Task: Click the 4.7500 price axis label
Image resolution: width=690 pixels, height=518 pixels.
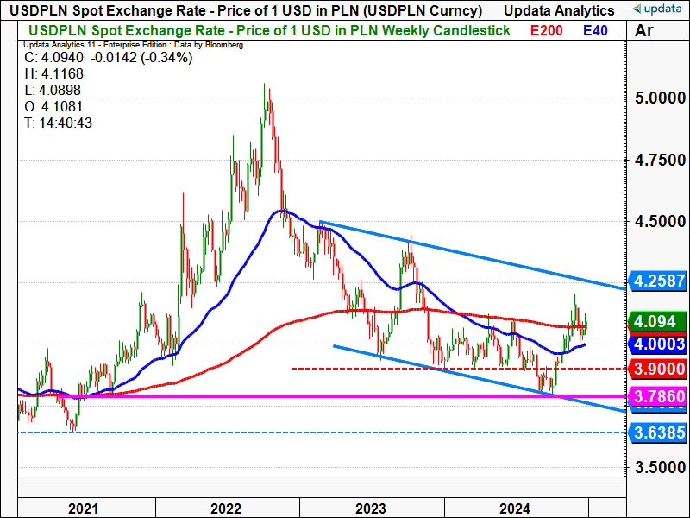Action: click(660, 160)
